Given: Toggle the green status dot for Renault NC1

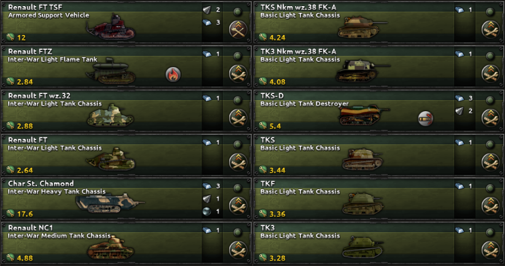Looking at the screenshot, I should tap(238, 232).
